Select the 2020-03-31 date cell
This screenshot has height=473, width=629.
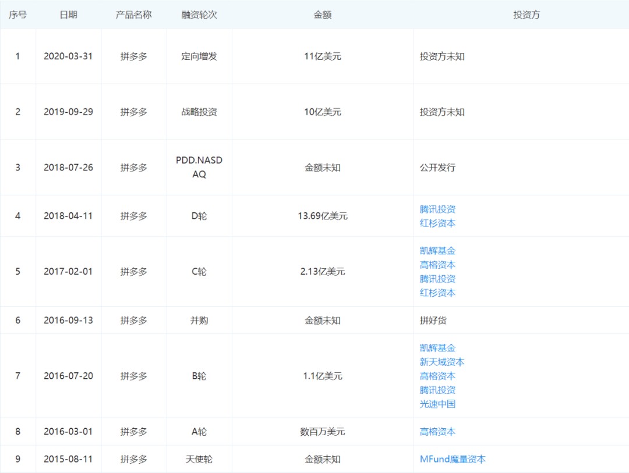[x=68, y=56]
